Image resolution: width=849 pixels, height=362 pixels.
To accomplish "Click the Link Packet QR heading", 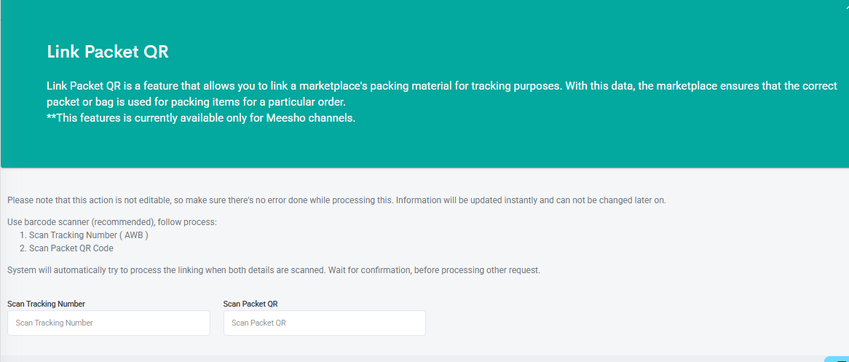I will [108, 52].
